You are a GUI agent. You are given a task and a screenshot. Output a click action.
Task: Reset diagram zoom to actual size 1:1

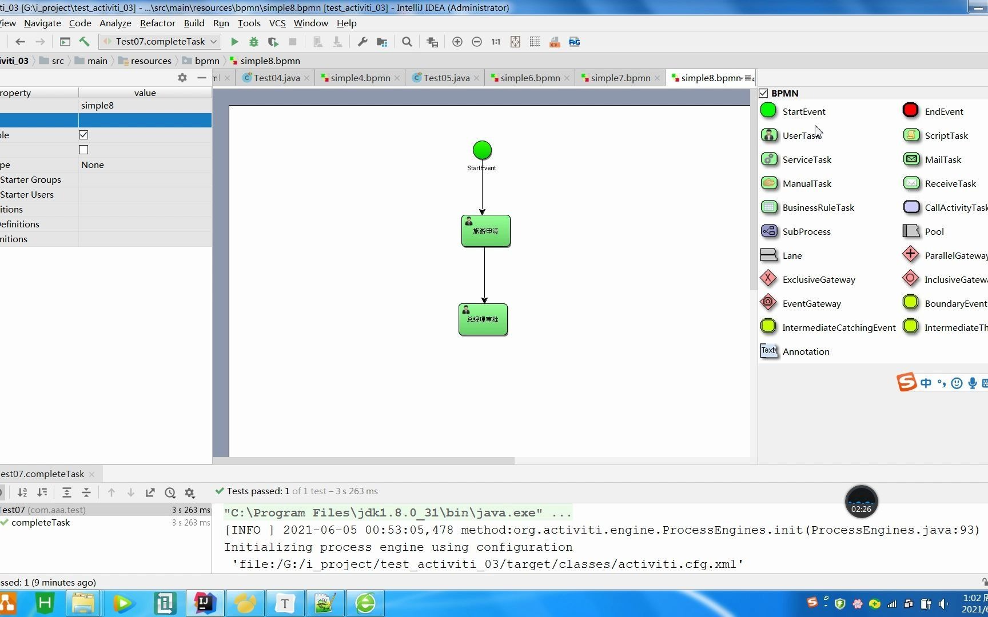[496, 42]
